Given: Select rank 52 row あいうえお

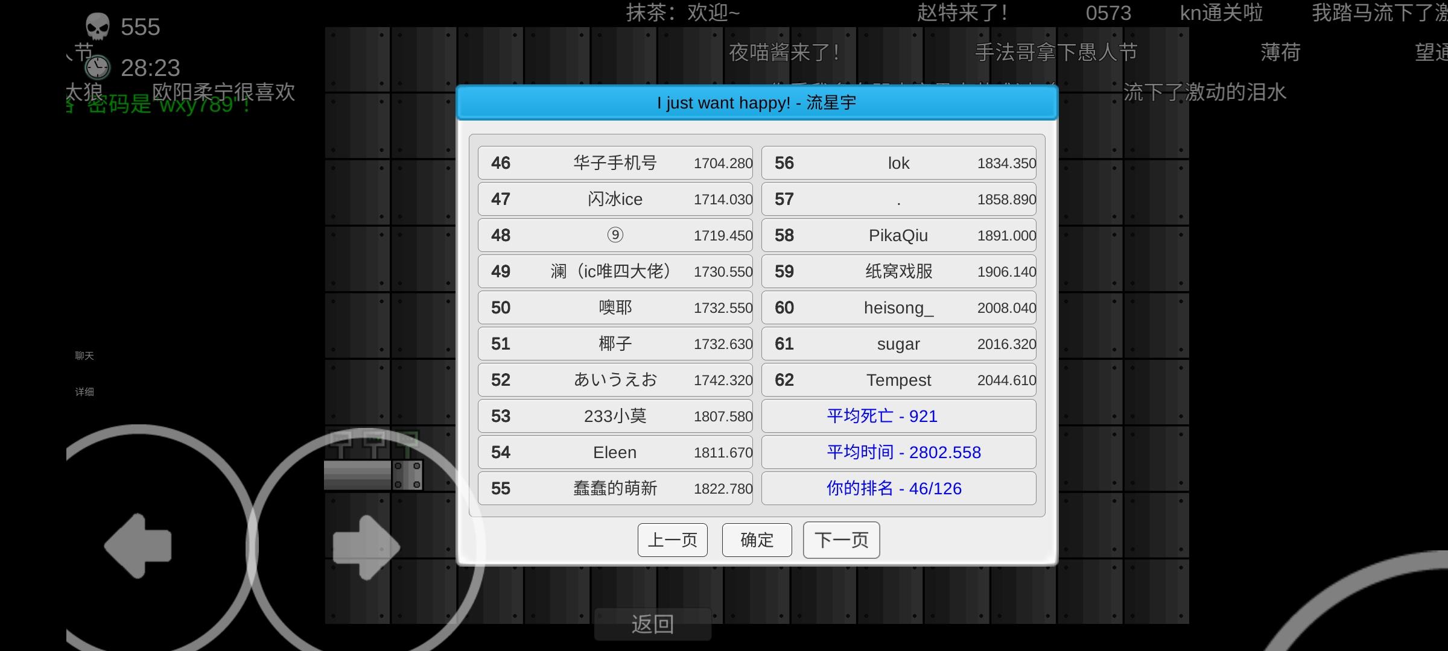Looking at the screenshot, I should click(x=615, y=380).
